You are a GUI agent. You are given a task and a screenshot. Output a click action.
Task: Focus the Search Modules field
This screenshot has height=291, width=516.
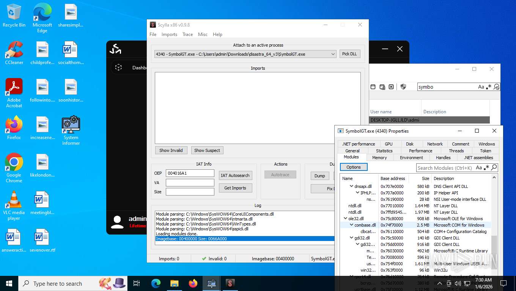[x=445, y=168]
